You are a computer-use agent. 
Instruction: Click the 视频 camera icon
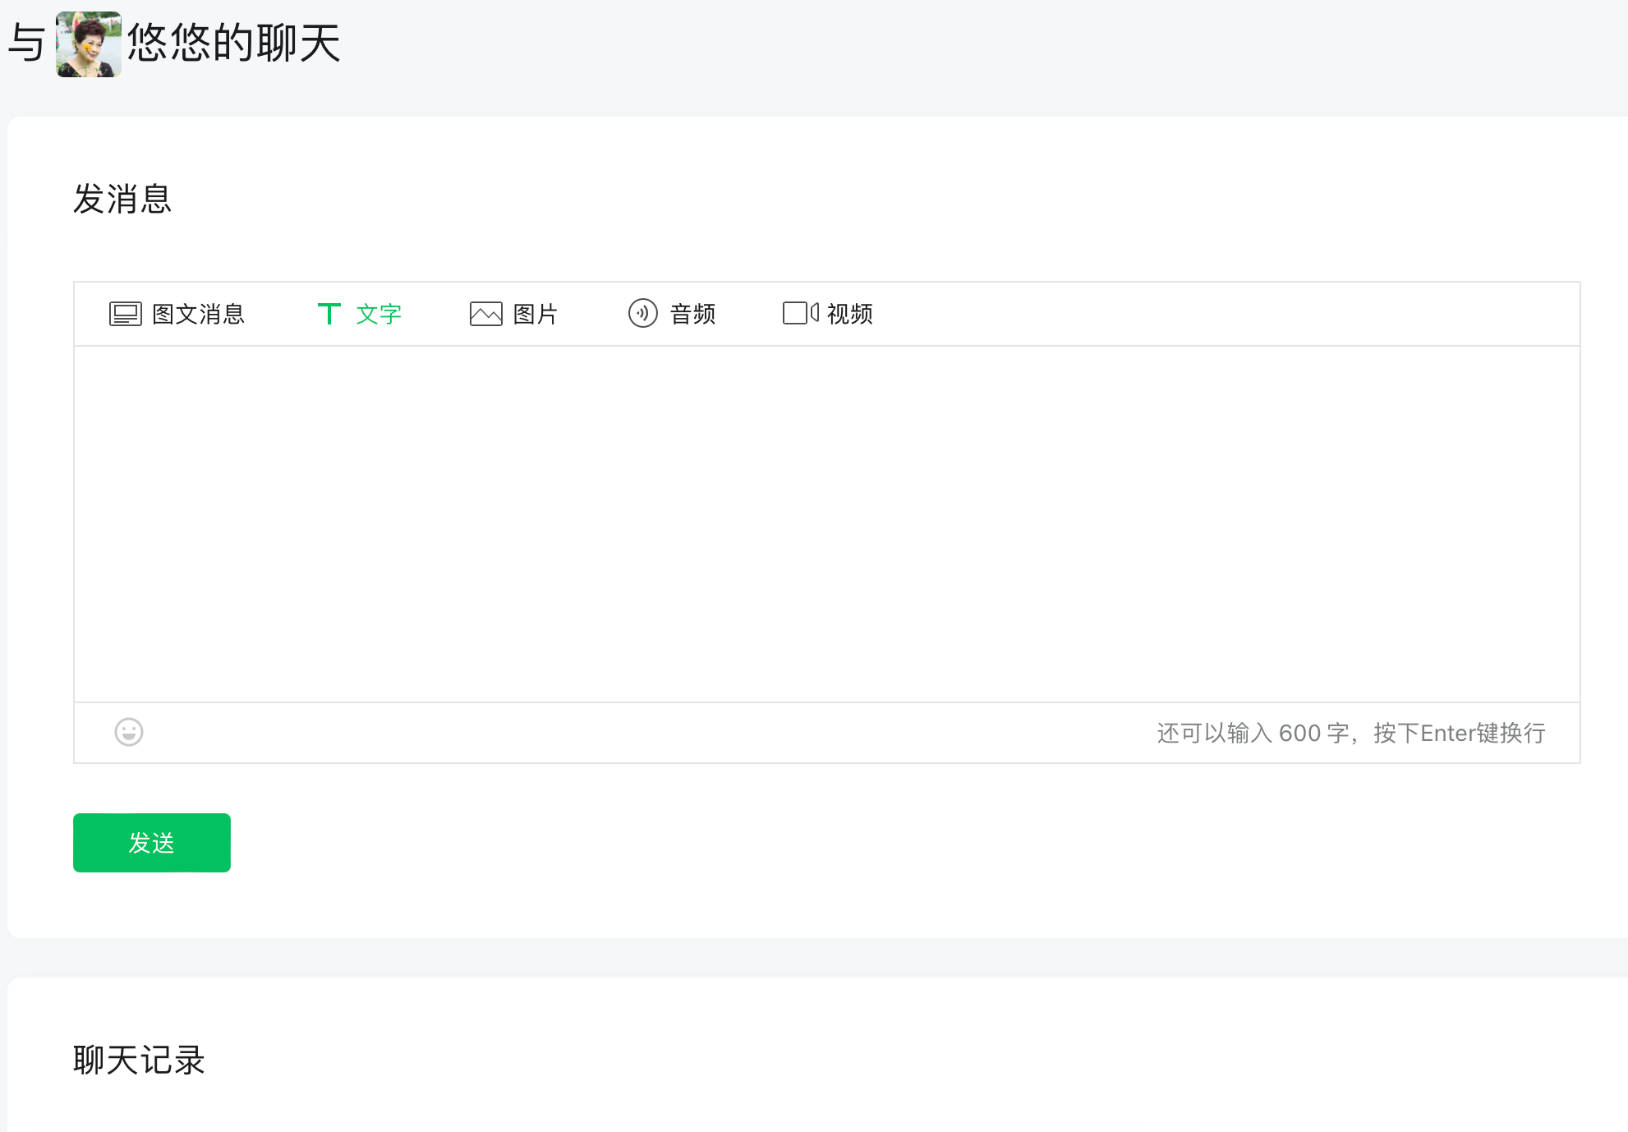[800, 313]
